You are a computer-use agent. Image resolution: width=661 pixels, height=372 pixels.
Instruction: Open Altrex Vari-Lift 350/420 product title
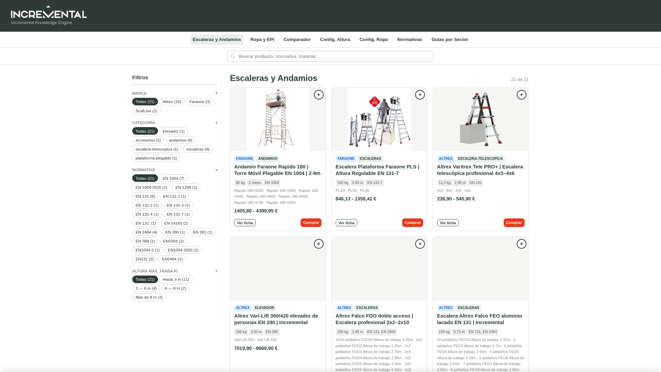coord(276,319)
